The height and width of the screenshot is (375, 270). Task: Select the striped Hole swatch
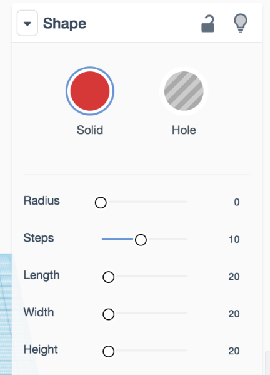[184, 91]
